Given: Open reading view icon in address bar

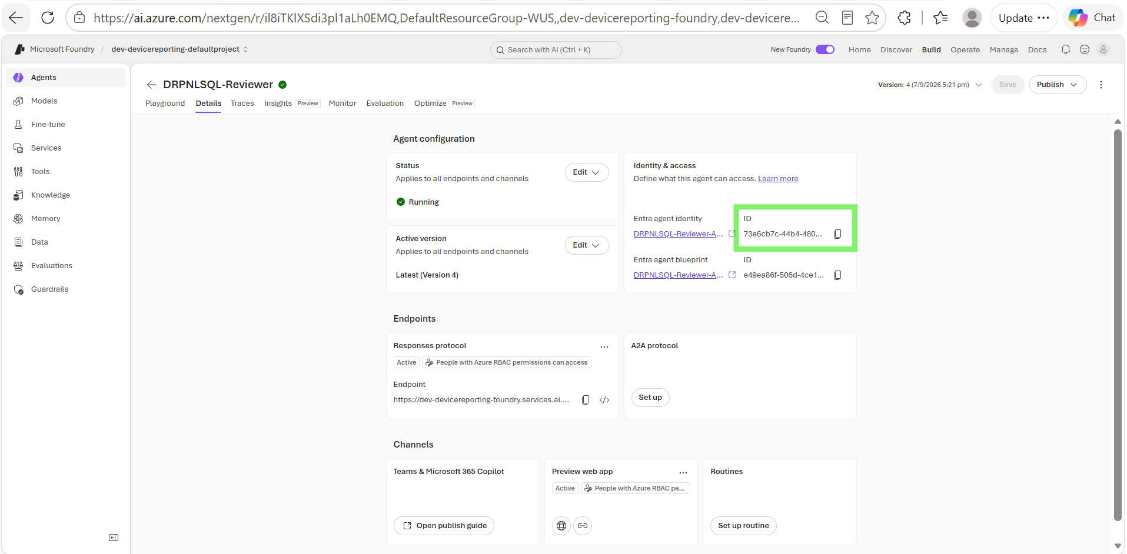Looking at the screenshot, I should click(x=847, y=18).
